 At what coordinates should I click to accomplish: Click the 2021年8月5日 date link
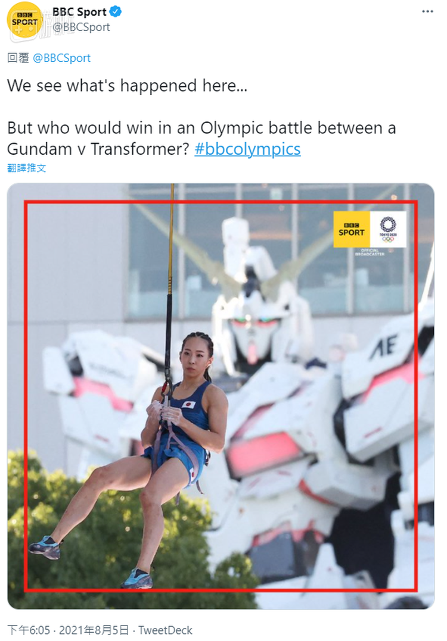[94, 630]
